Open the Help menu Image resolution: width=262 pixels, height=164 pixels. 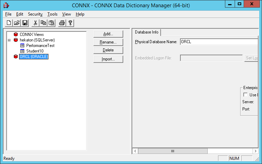80,14
